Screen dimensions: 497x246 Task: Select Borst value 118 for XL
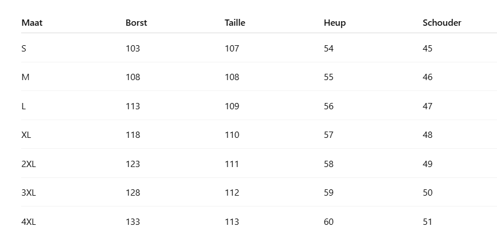[132, 135]
